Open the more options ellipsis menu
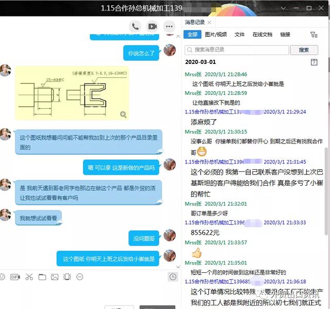The image size is (330, 309). 169,26
